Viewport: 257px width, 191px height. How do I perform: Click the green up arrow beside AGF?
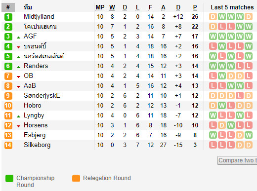[x=19, y=38]
